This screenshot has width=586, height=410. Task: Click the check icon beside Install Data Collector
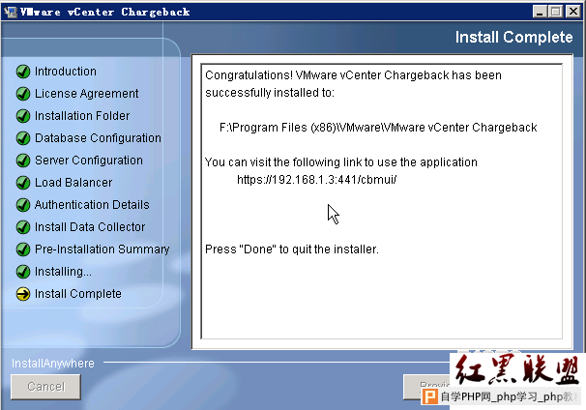[23, 227]
